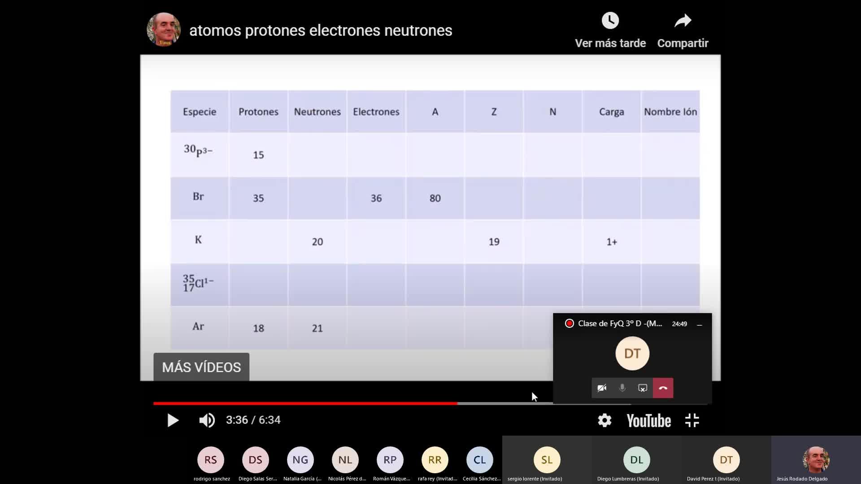Open the YouTube settings gear
This screenshot has height=484, width=861.
pos(604,420)
